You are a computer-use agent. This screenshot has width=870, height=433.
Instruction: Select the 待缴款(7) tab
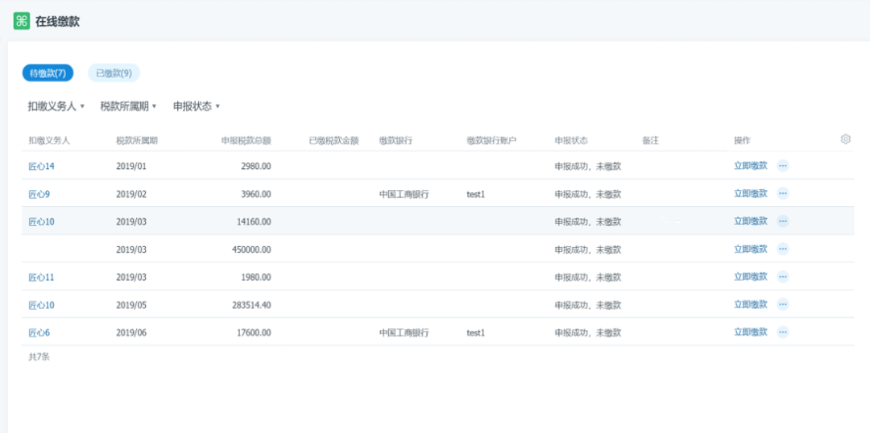(48, 73)
